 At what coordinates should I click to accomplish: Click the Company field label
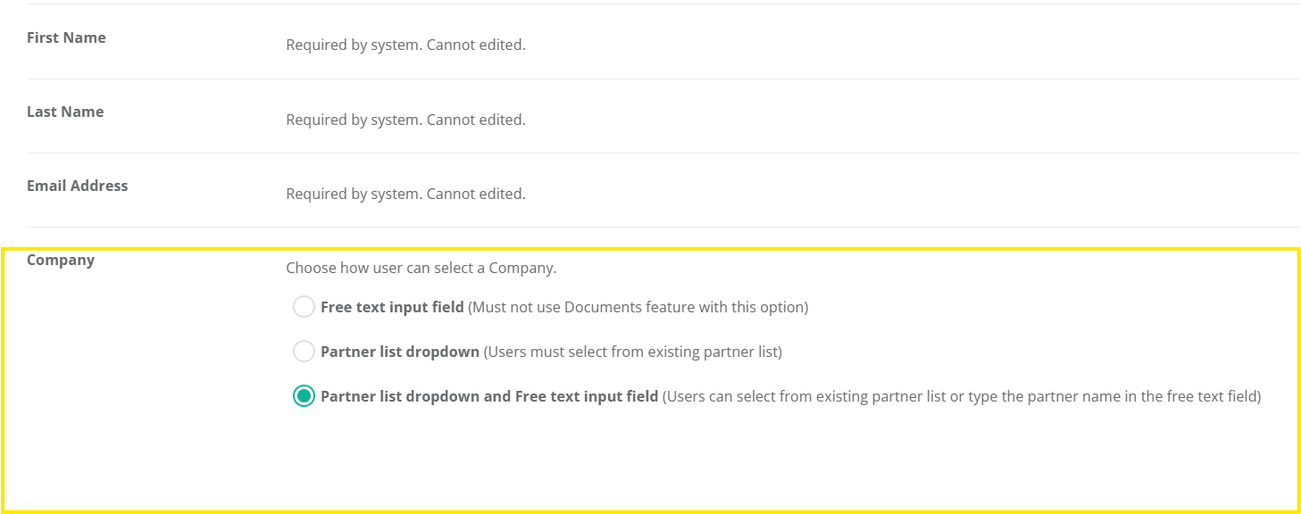point(60,260)
